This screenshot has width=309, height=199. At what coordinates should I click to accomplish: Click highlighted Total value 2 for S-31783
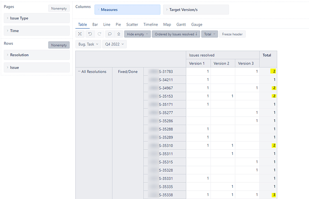coord(273,71)
